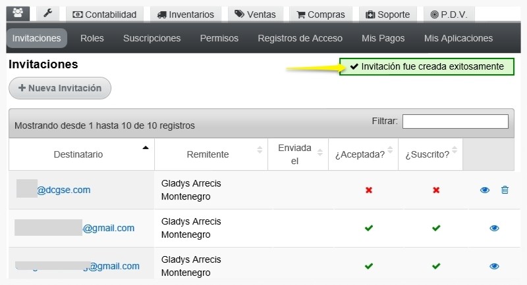This screenshot has width=527, height=285.
Task: Click the red X under ¿Suscrito?
Action: click(436, 190)
